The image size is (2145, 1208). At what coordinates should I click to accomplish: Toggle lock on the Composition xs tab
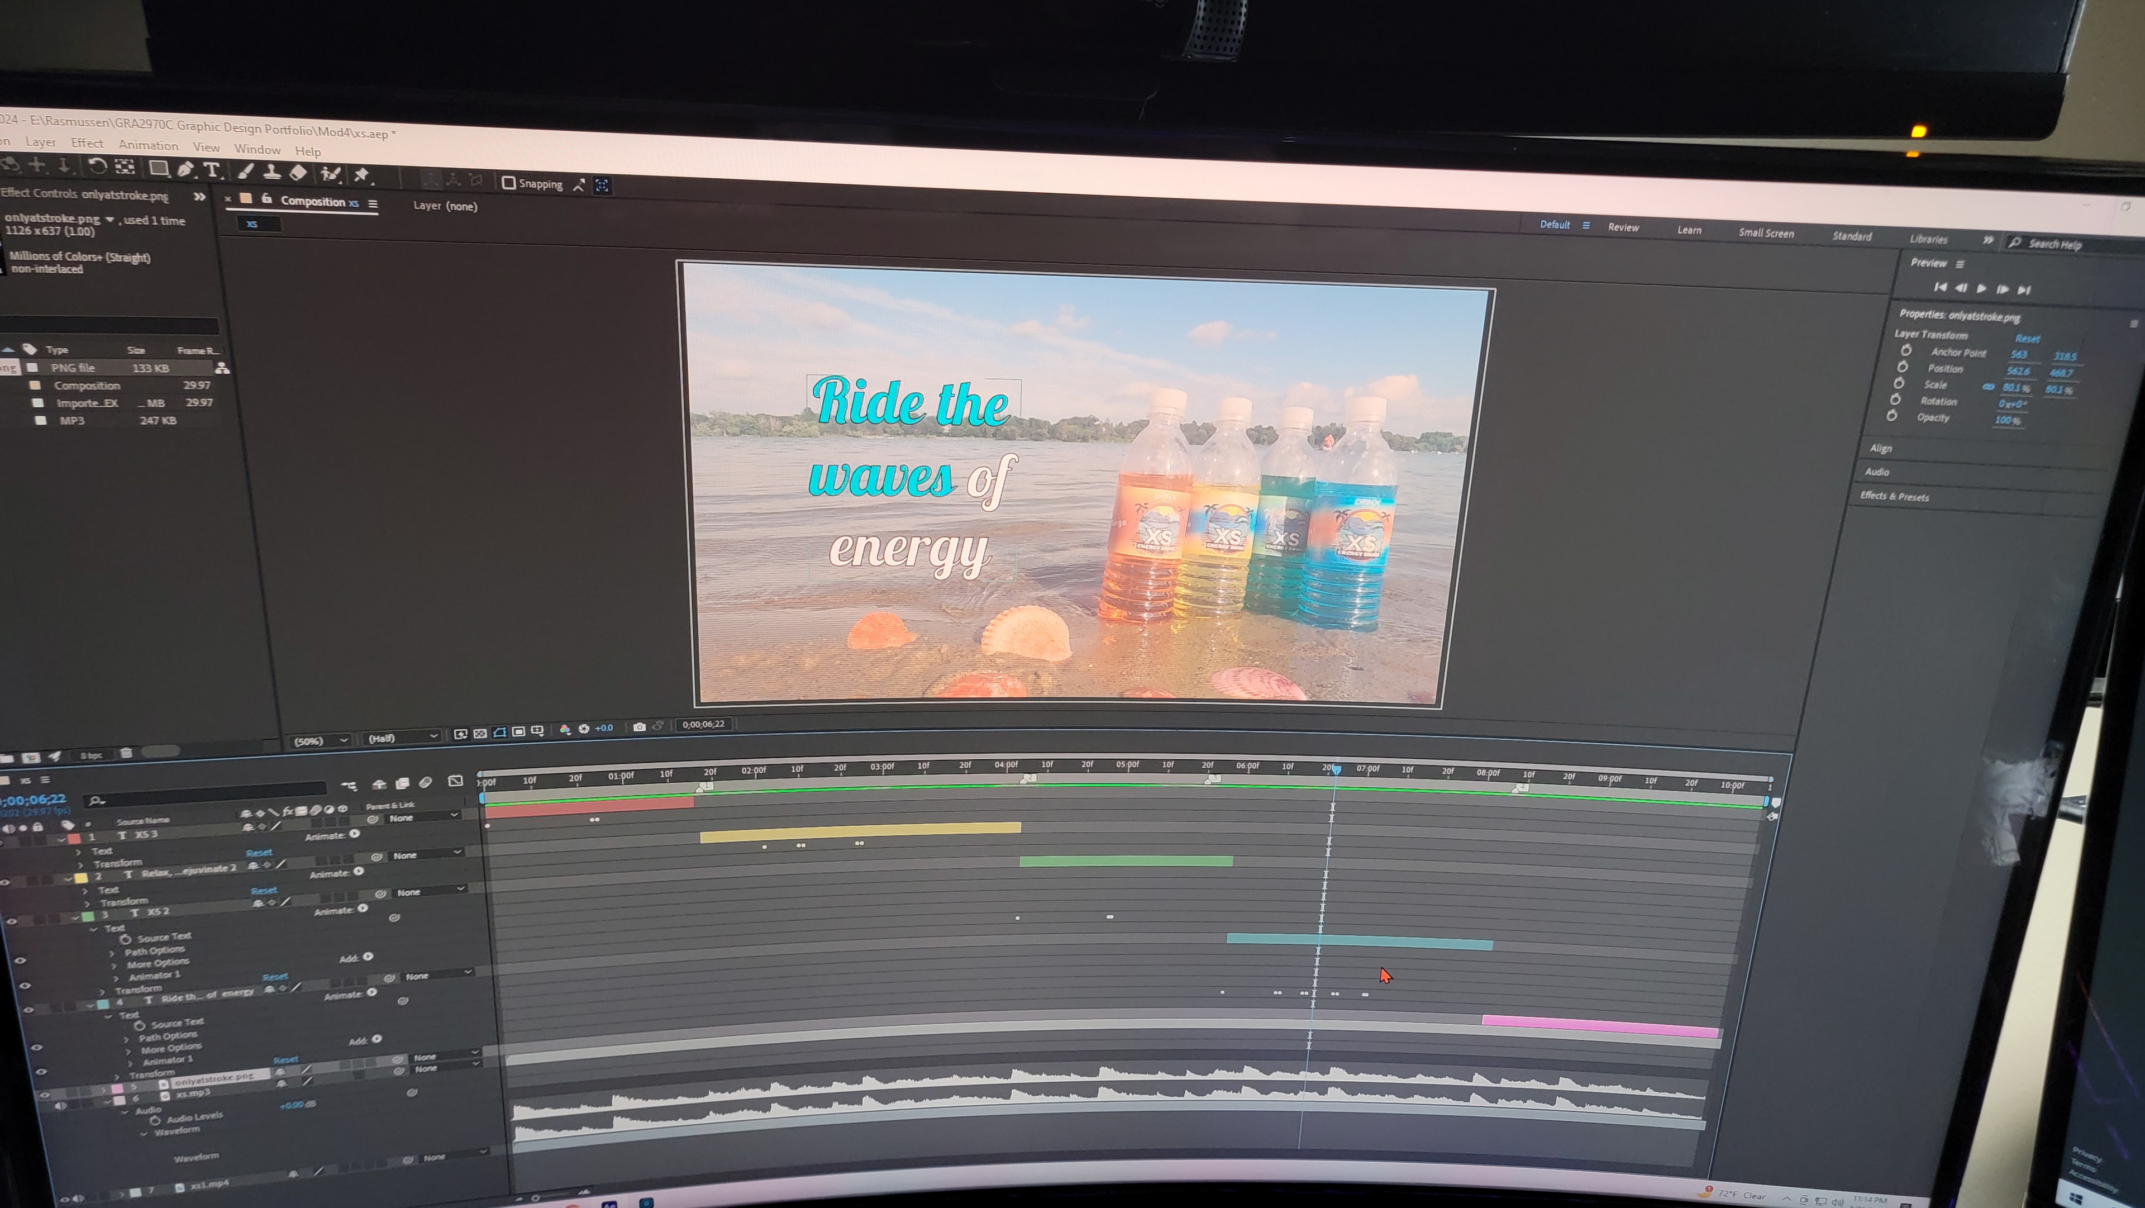coord(266,199)
